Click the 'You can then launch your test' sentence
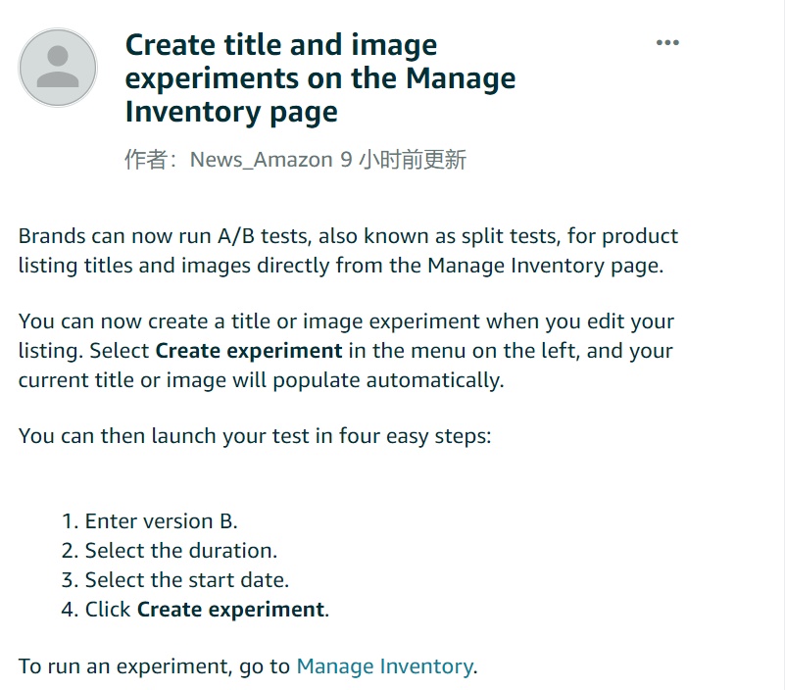 pos(255,436)
